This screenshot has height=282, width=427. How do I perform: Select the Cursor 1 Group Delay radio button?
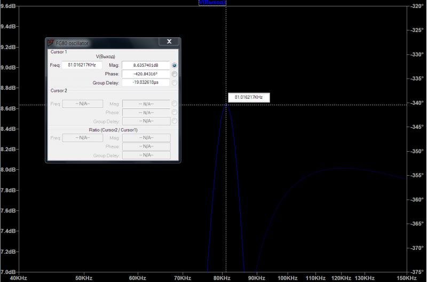(175, 83)
